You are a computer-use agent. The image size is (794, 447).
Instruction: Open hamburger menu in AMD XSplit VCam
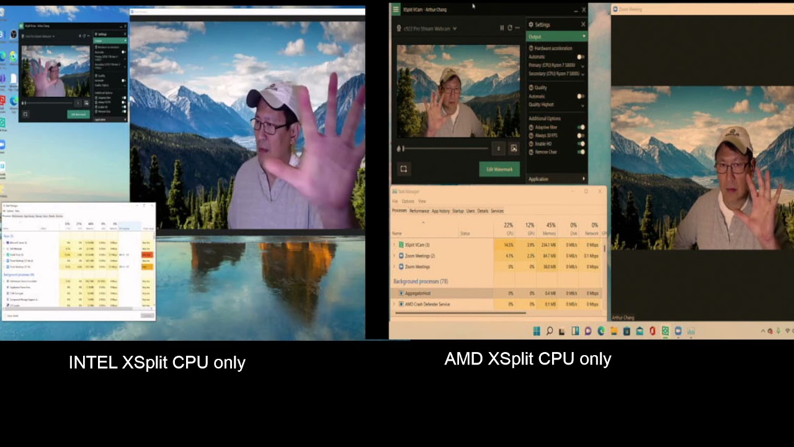[396, 9]
